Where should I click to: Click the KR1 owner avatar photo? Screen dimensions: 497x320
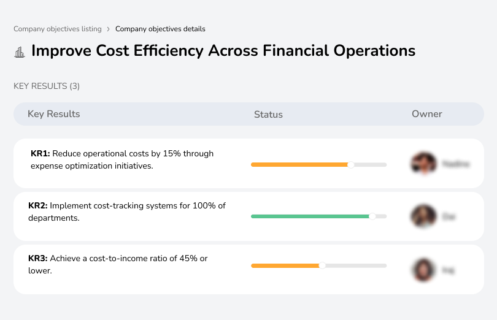pos(423,164)
